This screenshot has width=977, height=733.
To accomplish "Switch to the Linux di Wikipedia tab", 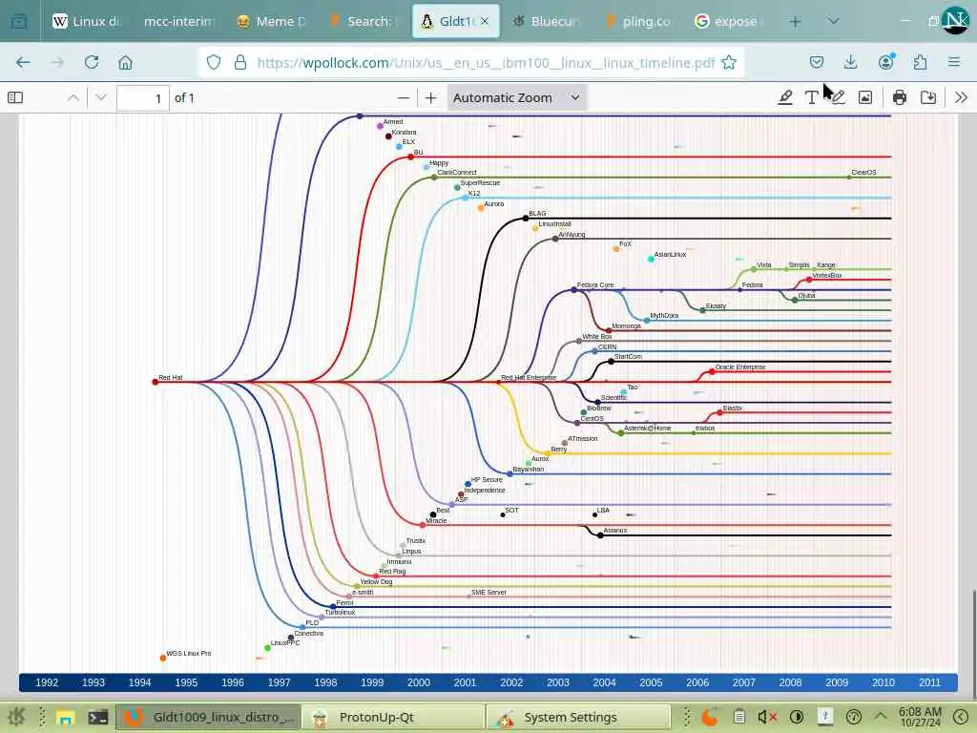I will click(87, 21).
